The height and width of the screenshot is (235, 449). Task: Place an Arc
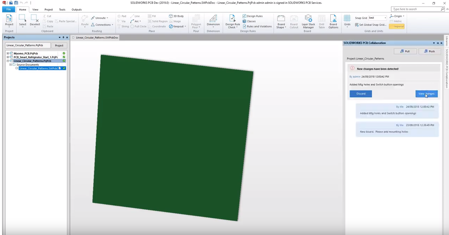[x=136, y=21]
